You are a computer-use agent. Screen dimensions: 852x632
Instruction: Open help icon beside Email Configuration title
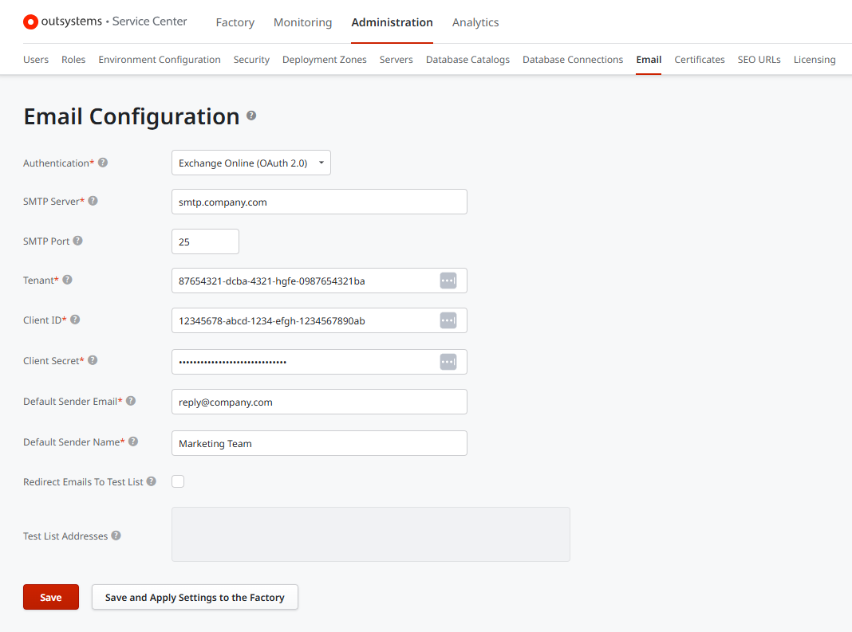pos(251,115)
